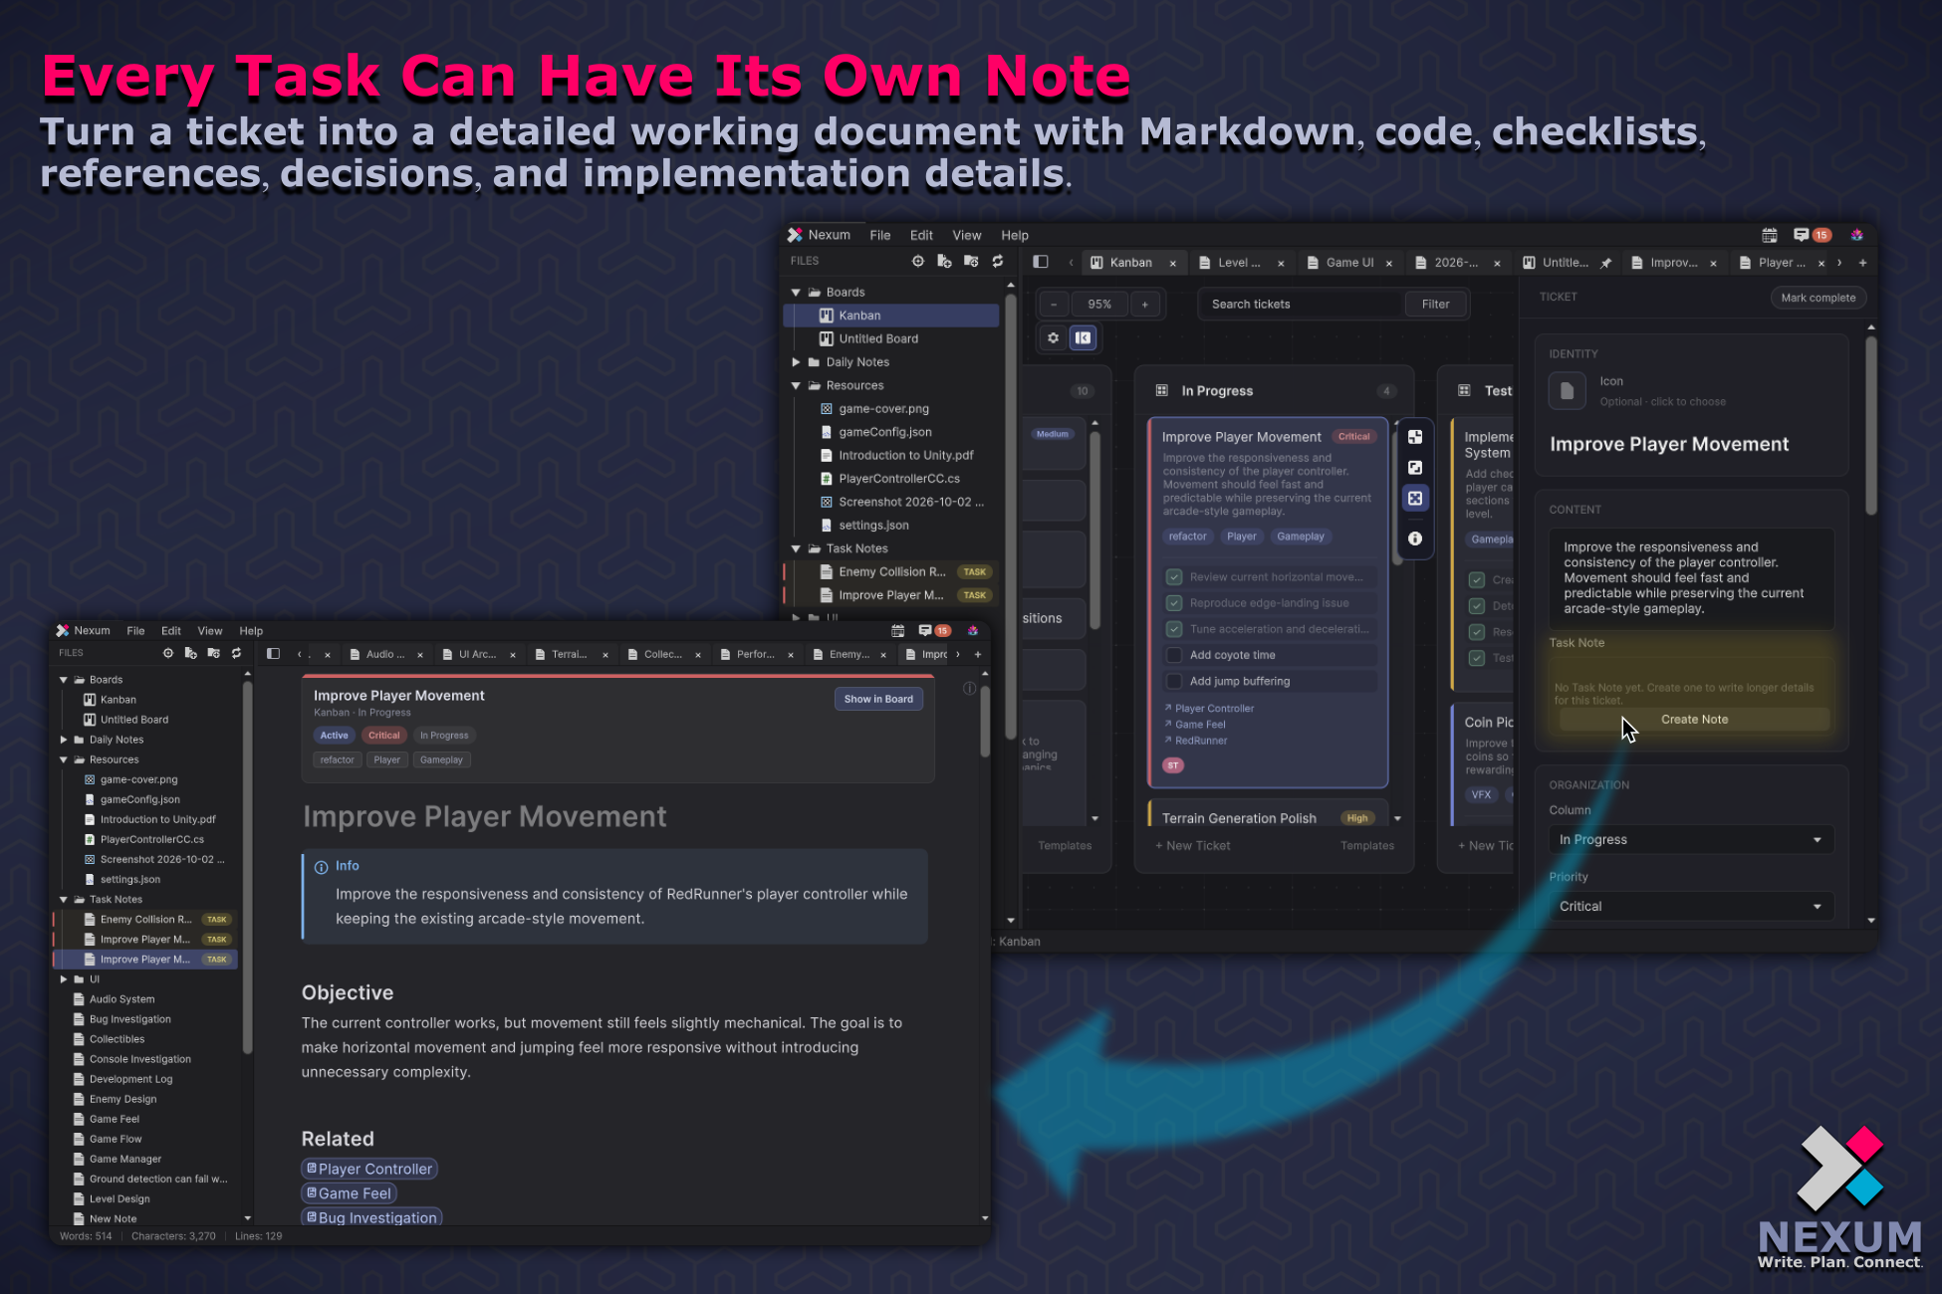Viewport: 1942px width, 1294px height.
Task: Open the Priority dropdown showing Critical
Action: pyautogui.click(x=1690, y=907)
